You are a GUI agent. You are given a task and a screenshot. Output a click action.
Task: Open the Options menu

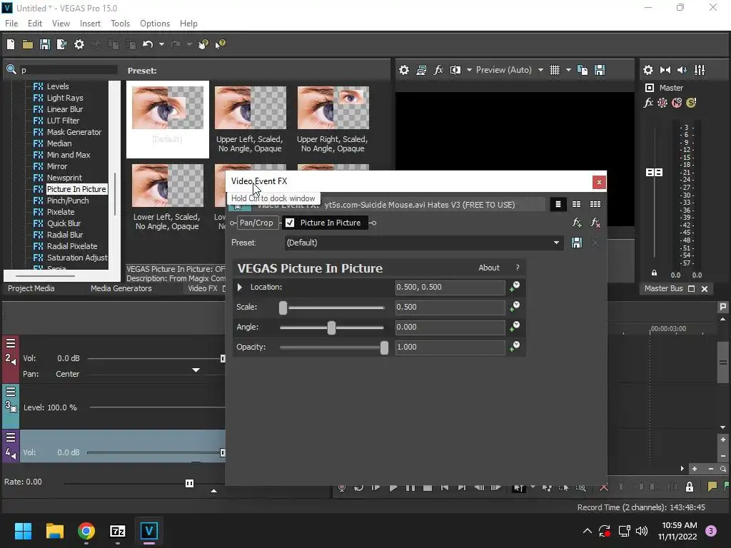click(155, 24)
